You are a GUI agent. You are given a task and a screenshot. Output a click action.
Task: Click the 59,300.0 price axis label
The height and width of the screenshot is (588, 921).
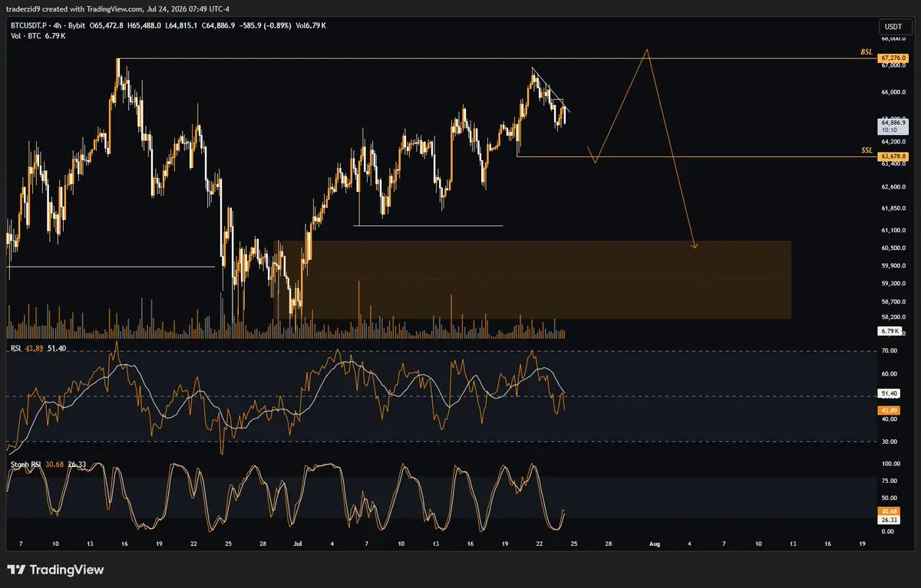click(894, 284)
